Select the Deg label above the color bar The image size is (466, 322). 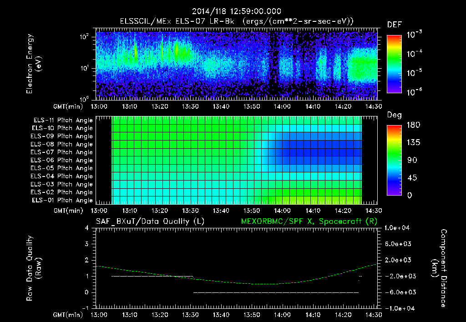[x=395, y=115]
